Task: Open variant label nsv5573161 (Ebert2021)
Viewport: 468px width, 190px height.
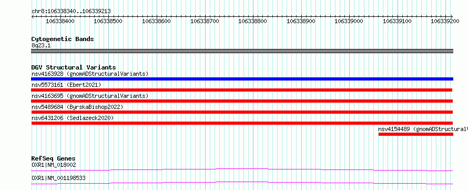Action: pos(66,85)
